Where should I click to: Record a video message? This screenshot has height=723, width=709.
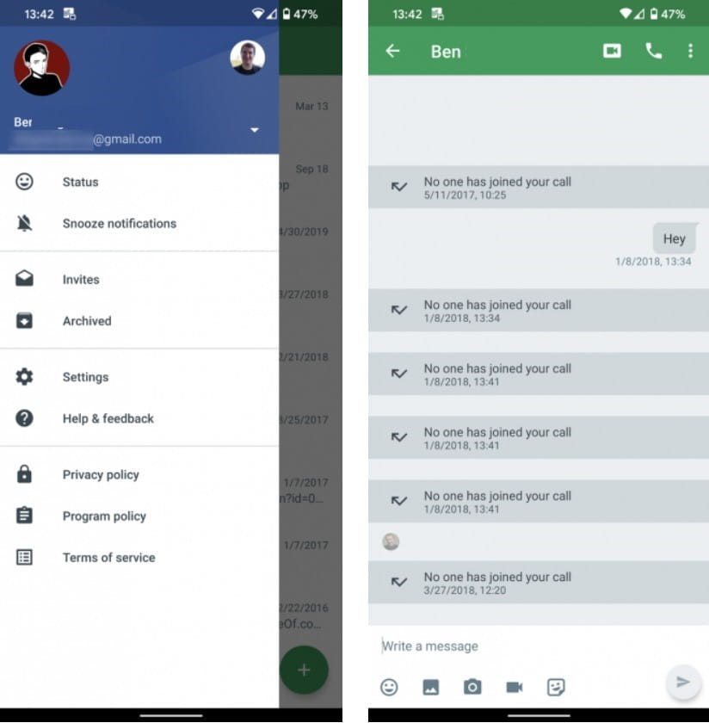(514, 686)
